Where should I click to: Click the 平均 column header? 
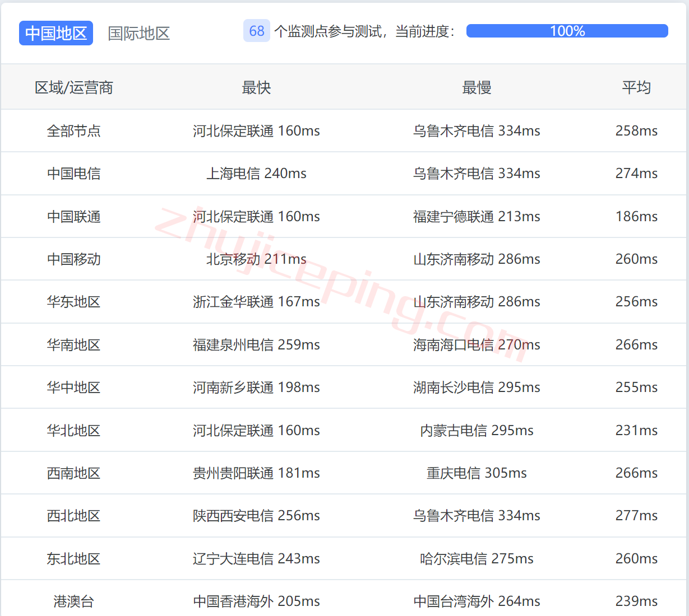coord(636,87)
